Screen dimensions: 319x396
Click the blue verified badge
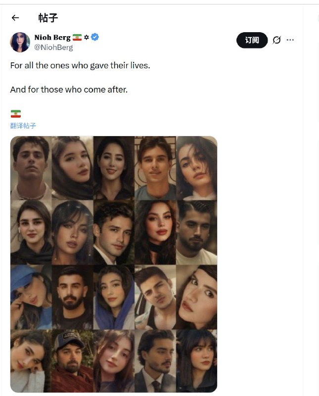click(x=95, y=37)
